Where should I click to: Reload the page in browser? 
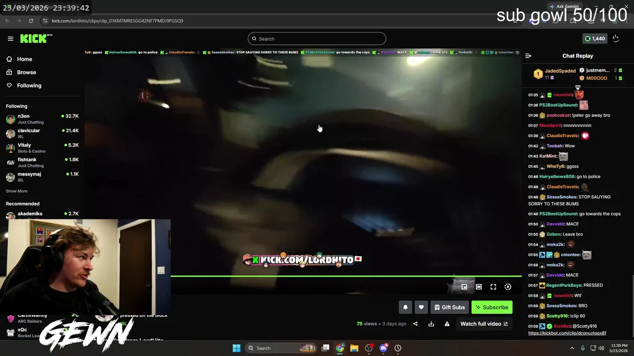pos(31,21)
